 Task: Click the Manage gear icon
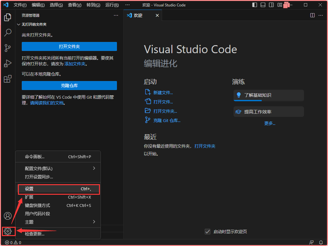click(x=8, y=231)
